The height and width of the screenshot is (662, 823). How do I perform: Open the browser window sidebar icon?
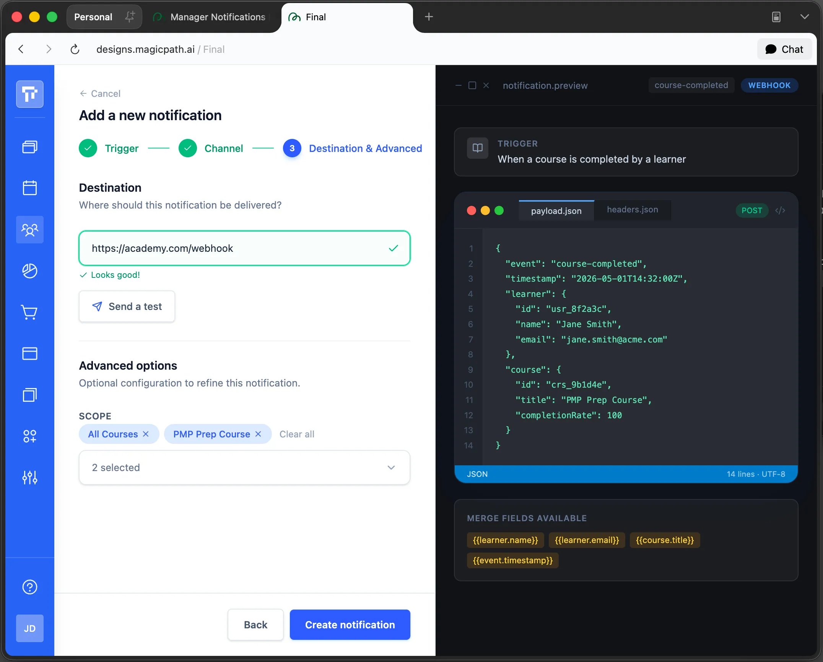click(30, 354)
